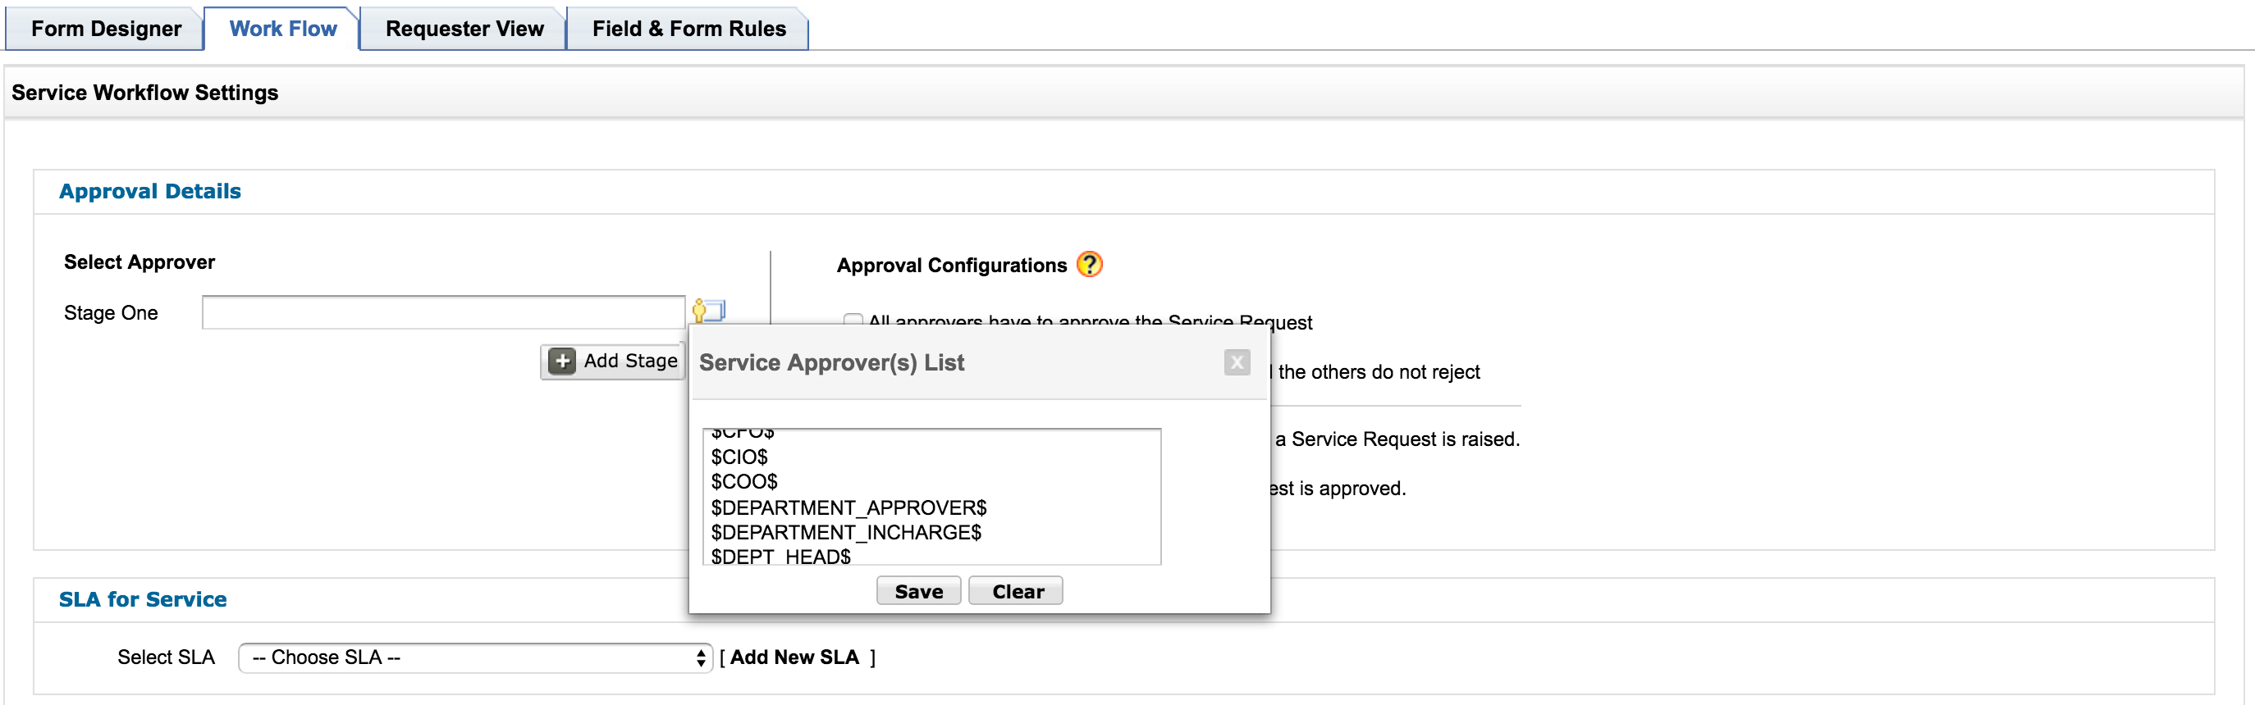This screenshot has width=2255, height=705.
Task: Click the Approval Configurations help icon
Action: tap(1089, 264)
